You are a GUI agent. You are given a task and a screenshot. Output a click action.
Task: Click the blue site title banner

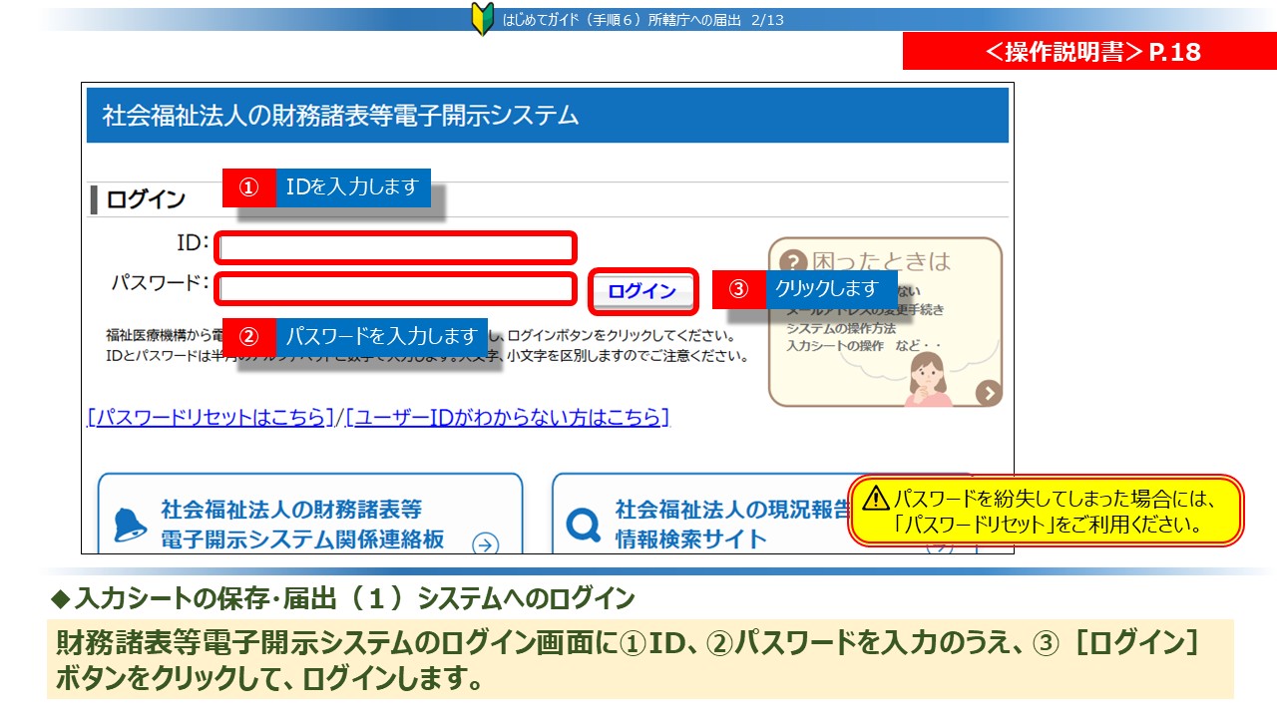547,116
